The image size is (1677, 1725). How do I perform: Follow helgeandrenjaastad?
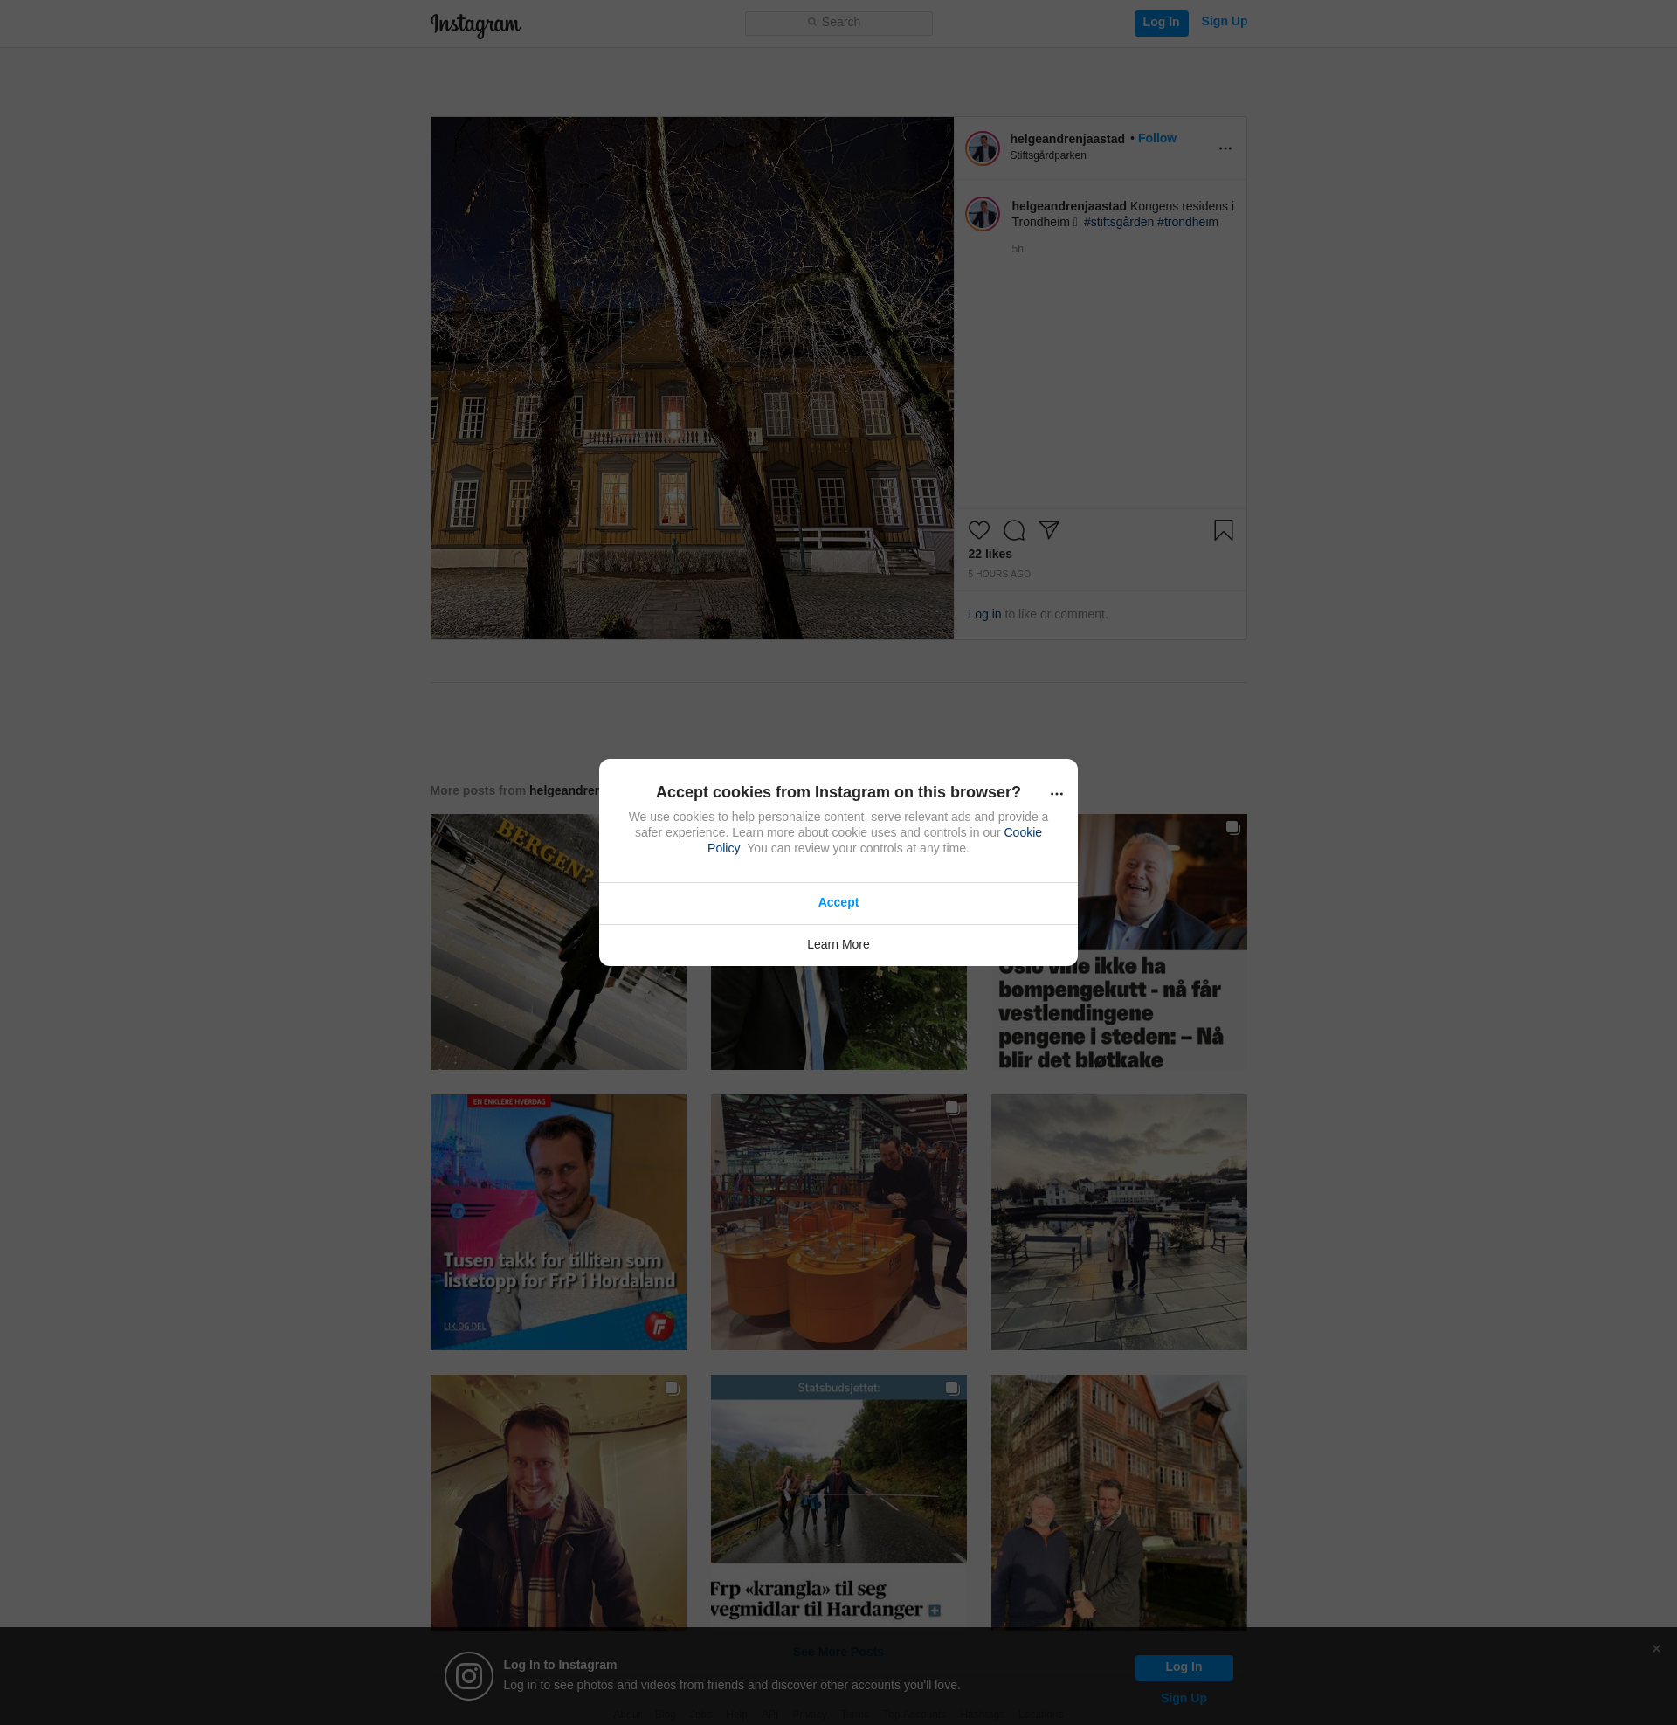pyautogui.click(x=1156, y=138)
